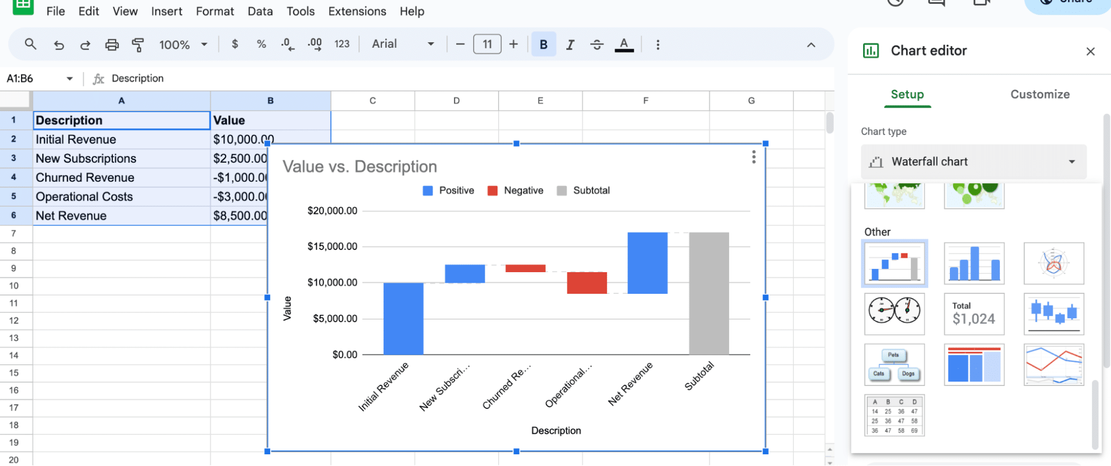Open the Insert menu
This screenshot has width=1111, height=466.
167,11
